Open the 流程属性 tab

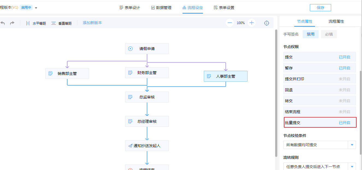pyautogui.click(x=336, y=21)
